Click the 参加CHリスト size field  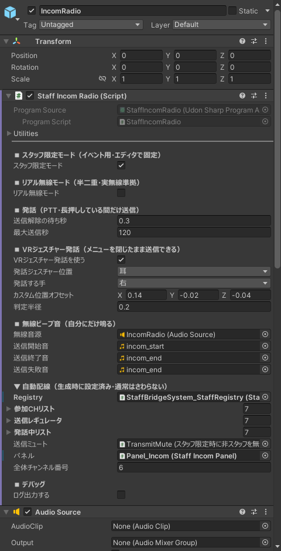[257, 409]
